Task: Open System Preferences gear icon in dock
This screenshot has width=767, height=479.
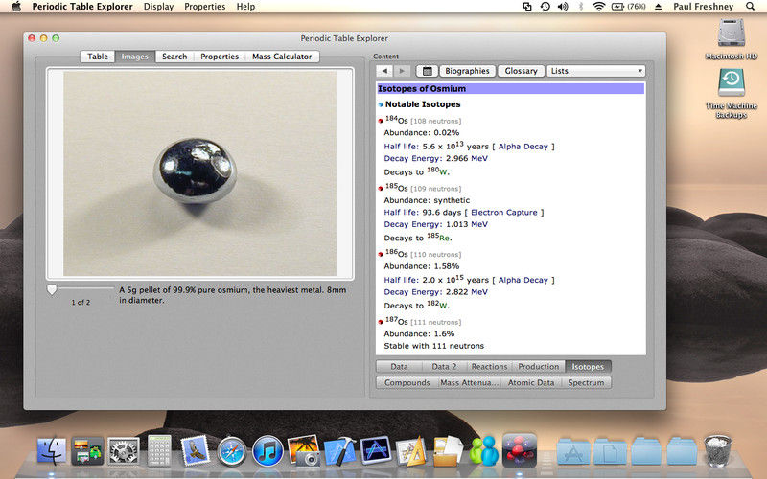Action: tap(124, 450)
